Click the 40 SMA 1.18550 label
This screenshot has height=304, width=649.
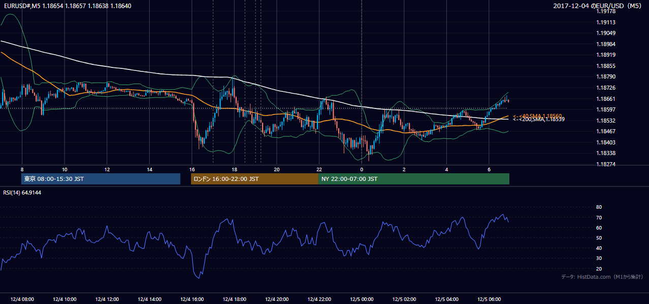click(537, 116)
